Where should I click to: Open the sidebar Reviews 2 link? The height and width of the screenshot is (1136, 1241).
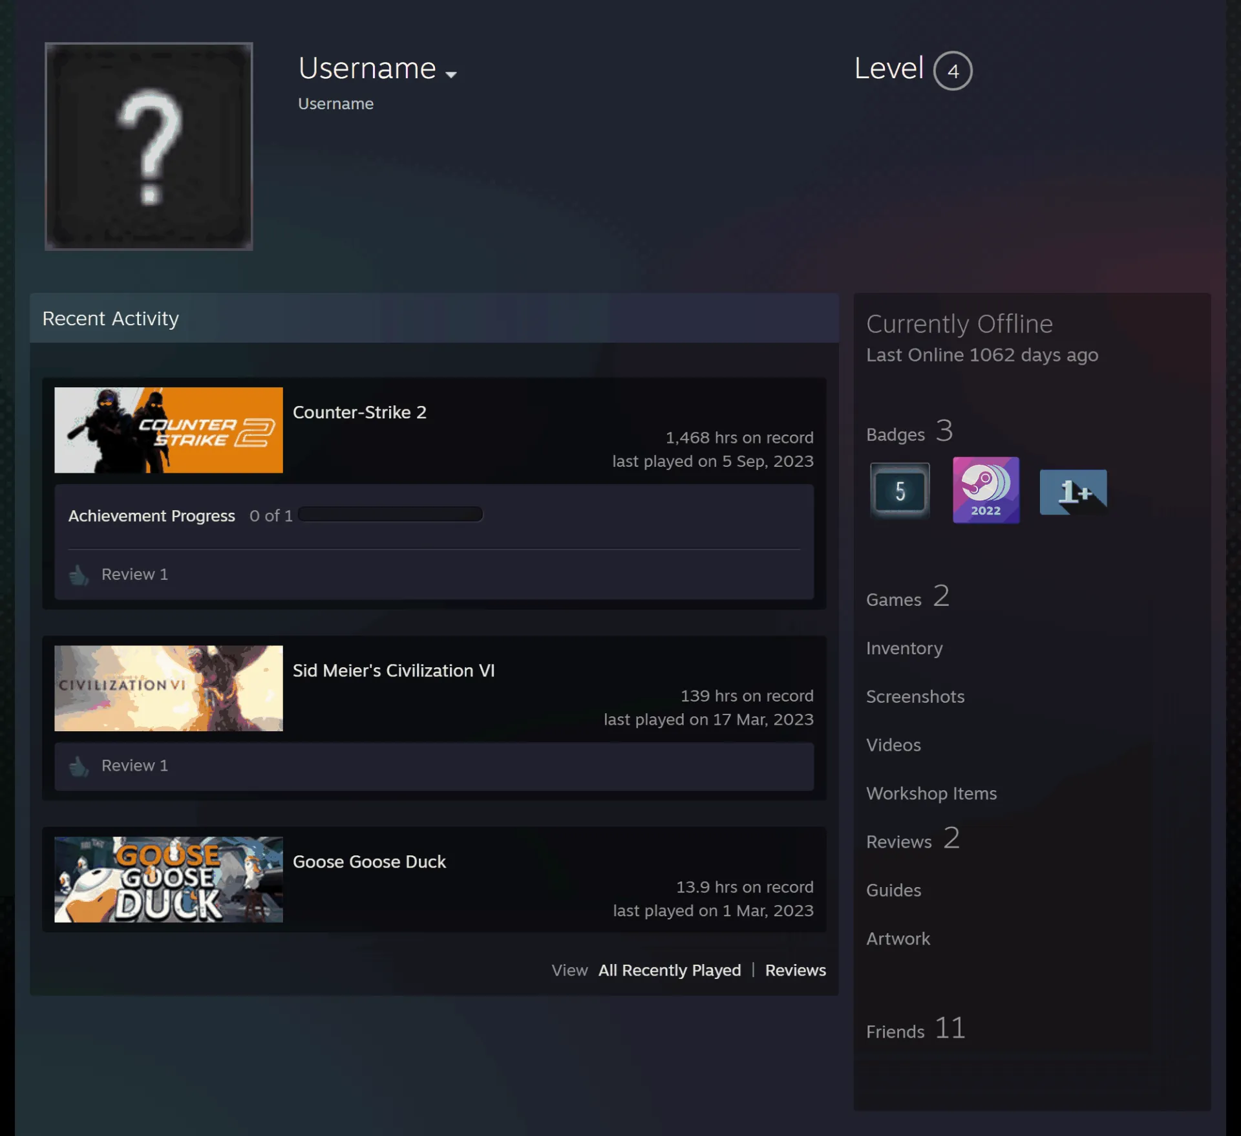[913, 839]
